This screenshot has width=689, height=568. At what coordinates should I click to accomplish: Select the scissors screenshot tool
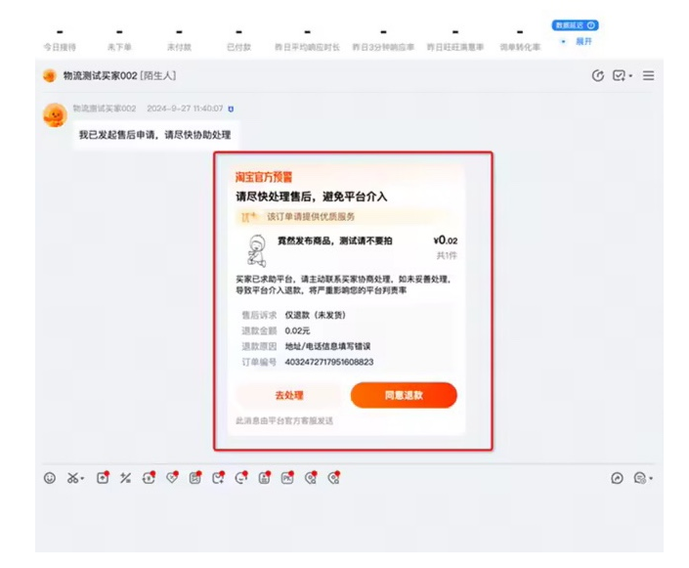[72, 478]
